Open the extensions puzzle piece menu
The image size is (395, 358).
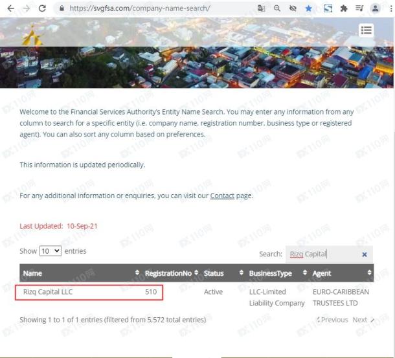[344, 8]
